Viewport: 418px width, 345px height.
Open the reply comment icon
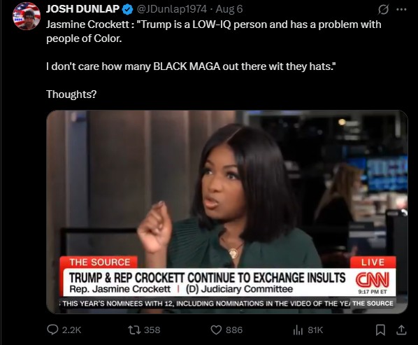coord(52,330)
